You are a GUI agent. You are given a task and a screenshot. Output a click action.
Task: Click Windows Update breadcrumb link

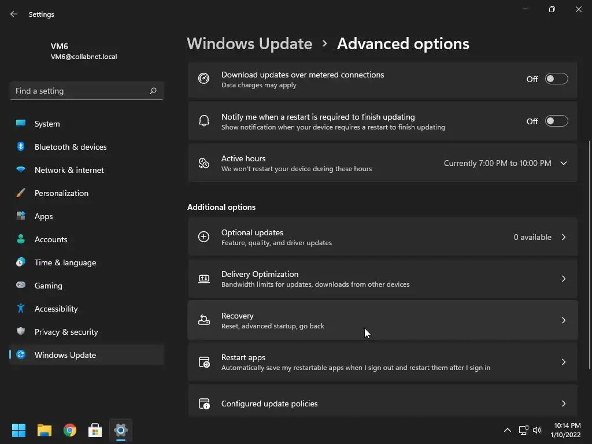(250, 43)
